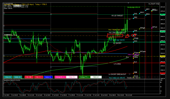170x99 pixels.
Task: Click the 17 Jul 13:45 time label
Action: [80, 95]
